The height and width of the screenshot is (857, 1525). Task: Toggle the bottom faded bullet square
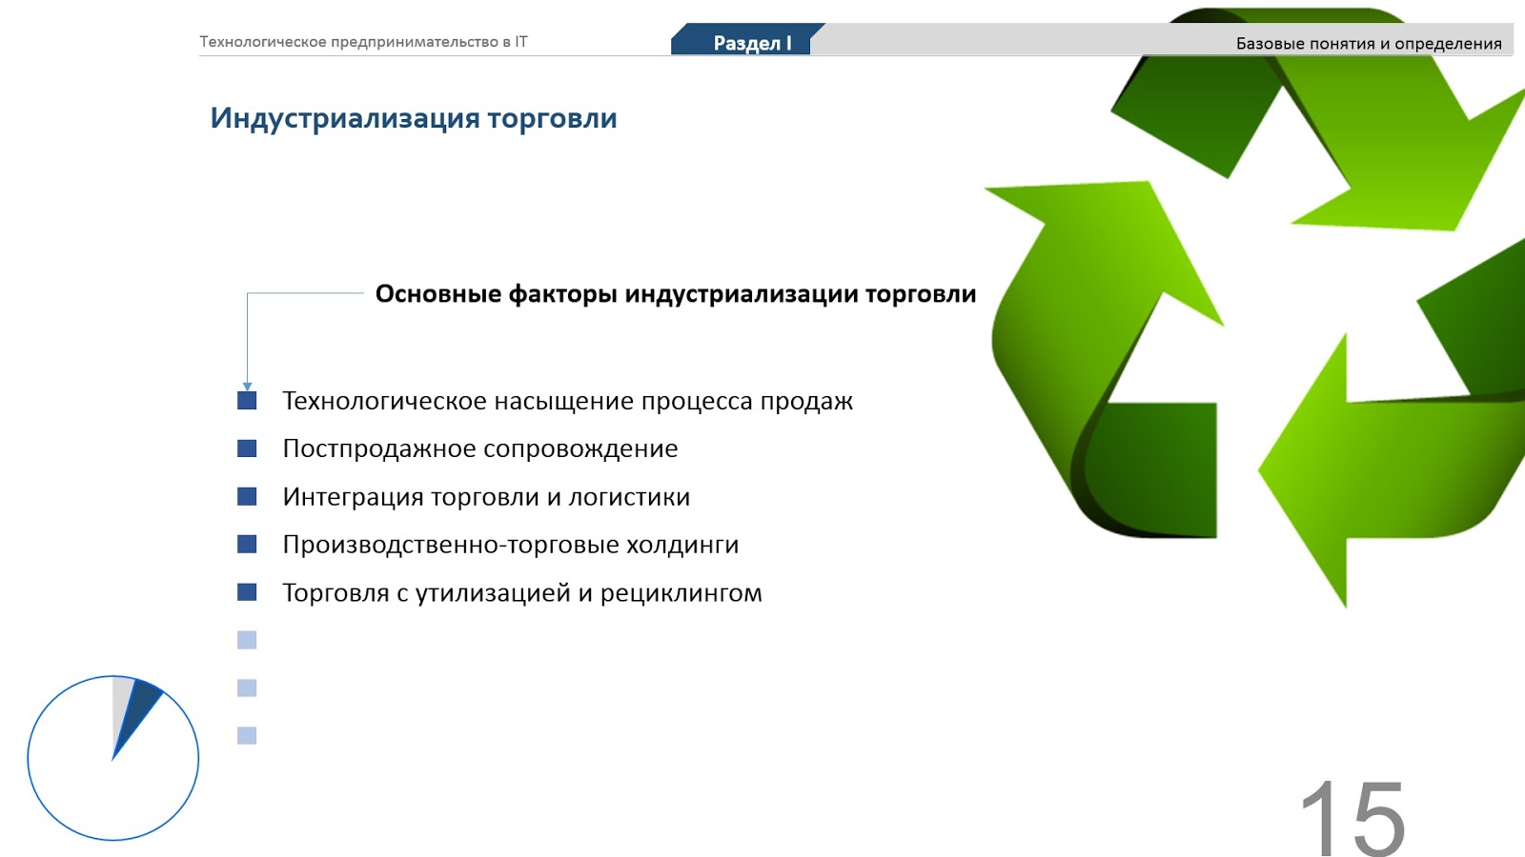(x=246, y=735)
